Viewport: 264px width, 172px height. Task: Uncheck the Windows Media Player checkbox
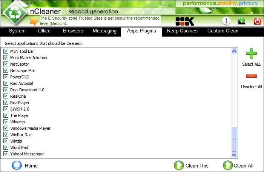(x=6, y=128)
